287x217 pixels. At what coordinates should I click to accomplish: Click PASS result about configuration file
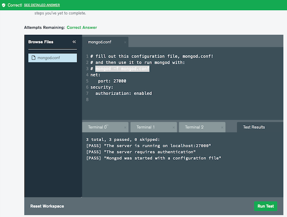pyautogui.click(x=154, y=158)
